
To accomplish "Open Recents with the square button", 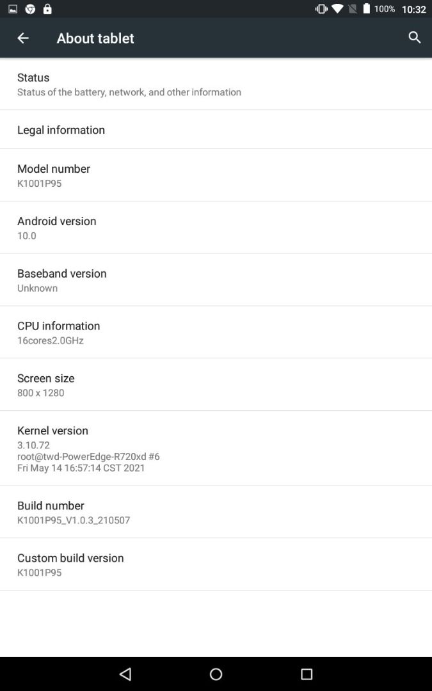I will coord(307,674).
